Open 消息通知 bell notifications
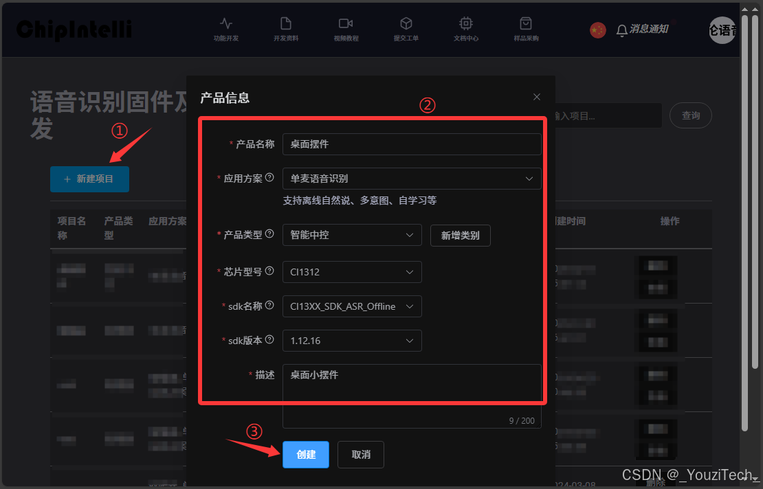This screenshot has height=489, width=763. [x=642, y=30]
